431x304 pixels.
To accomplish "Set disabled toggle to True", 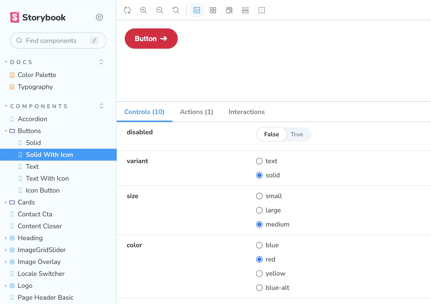I will (x=297, y=134).
